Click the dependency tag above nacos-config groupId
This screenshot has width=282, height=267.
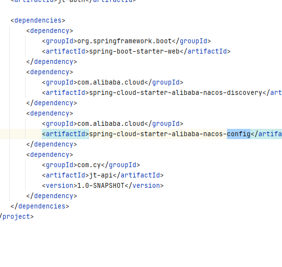point(50,114)
